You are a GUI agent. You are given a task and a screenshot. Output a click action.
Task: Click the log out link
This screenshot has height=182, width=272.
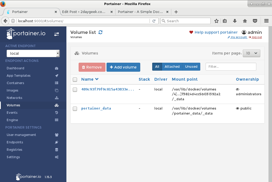point(255,37)
